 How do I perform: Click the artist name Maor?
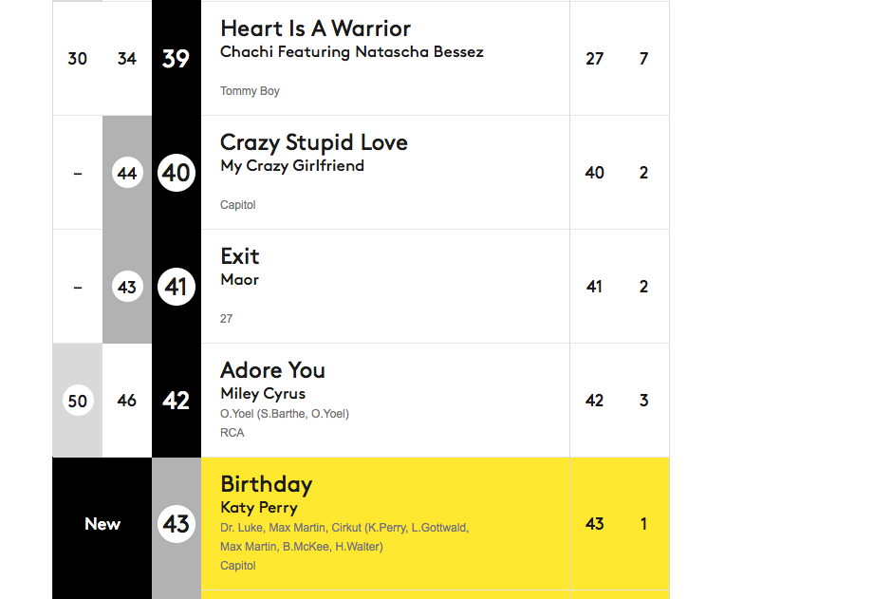click(240, 280)
